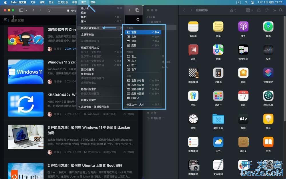Open the Calendar (日历) app icon

[243, 96]
